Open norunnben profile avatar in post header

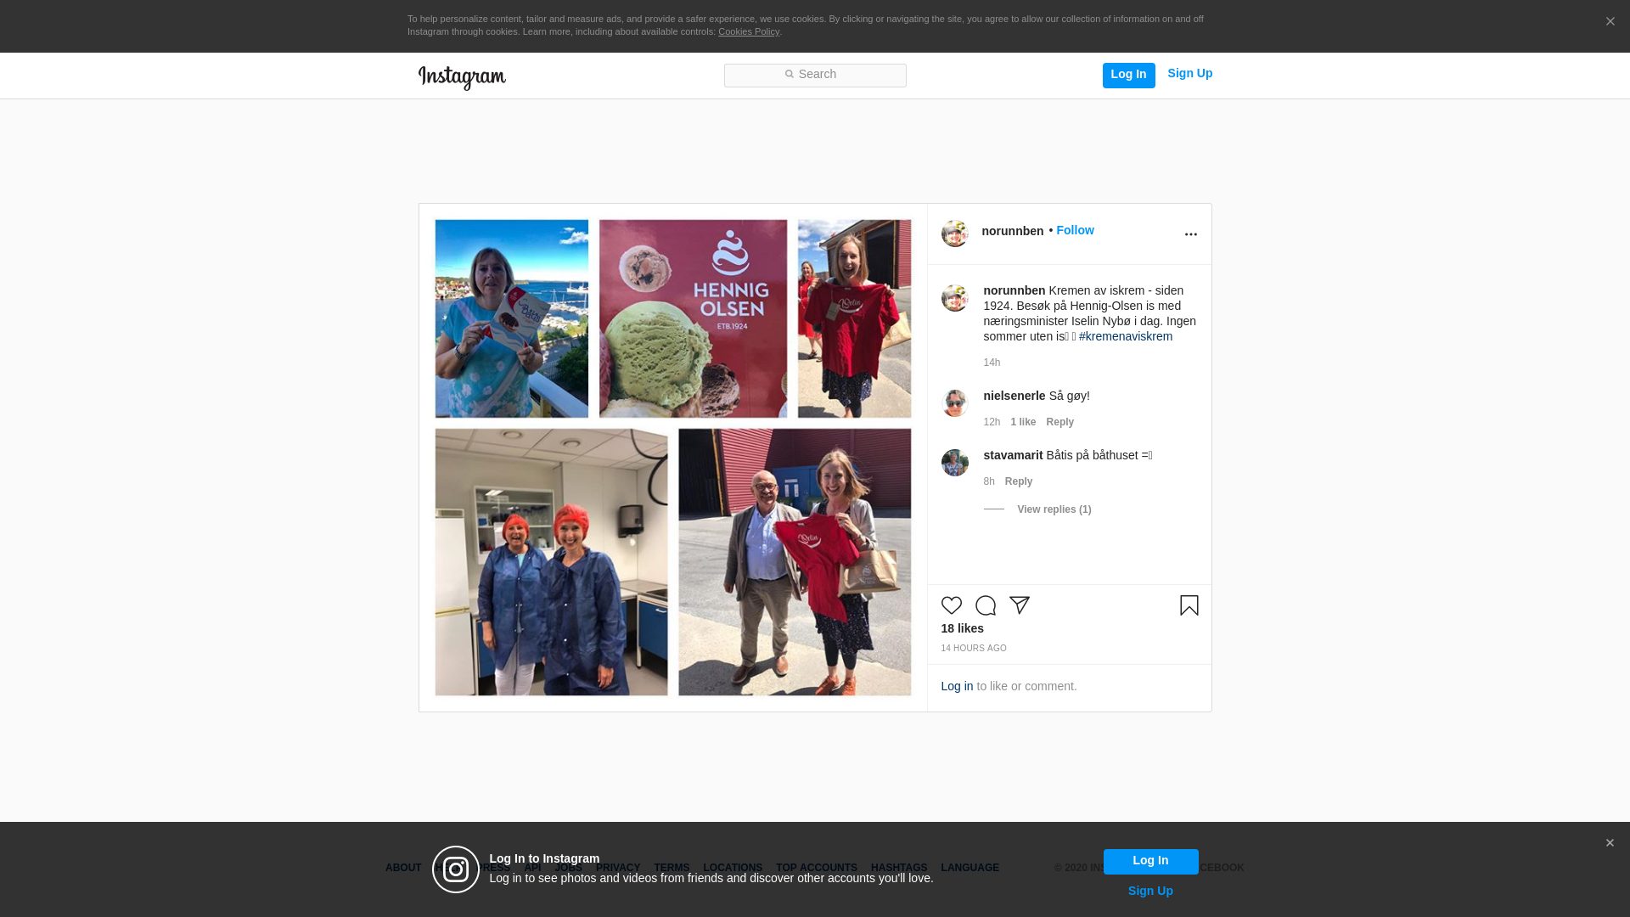pyautogui.click(x=954, y=233)
